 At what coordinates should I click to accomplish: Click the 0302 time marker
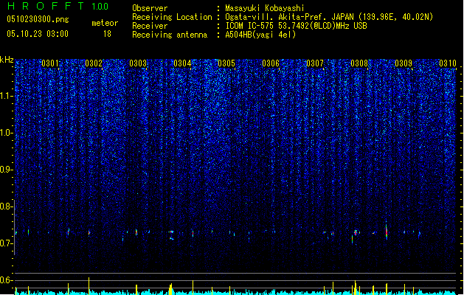(x=94, y=63)
